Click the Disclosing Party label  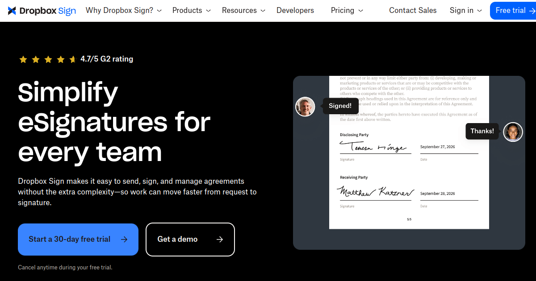(354, 135)
